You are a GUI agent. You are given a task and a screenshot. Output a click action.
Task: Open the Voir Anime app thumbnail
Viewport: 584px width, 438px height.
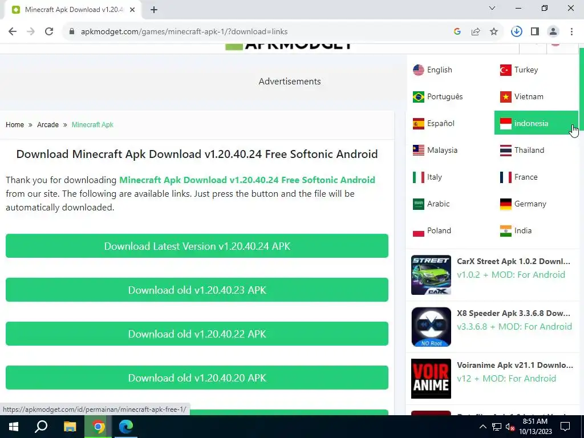tap(431, 379)
